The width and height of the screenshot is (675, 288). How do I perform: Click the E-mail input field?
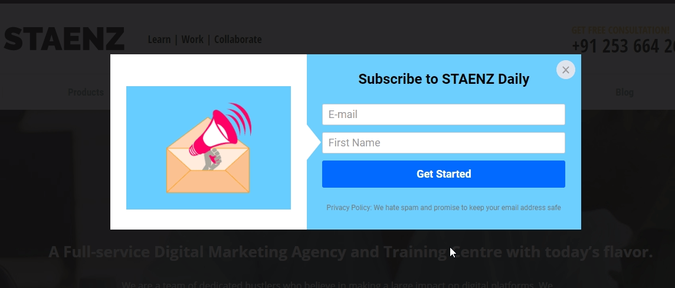(443, 114)
